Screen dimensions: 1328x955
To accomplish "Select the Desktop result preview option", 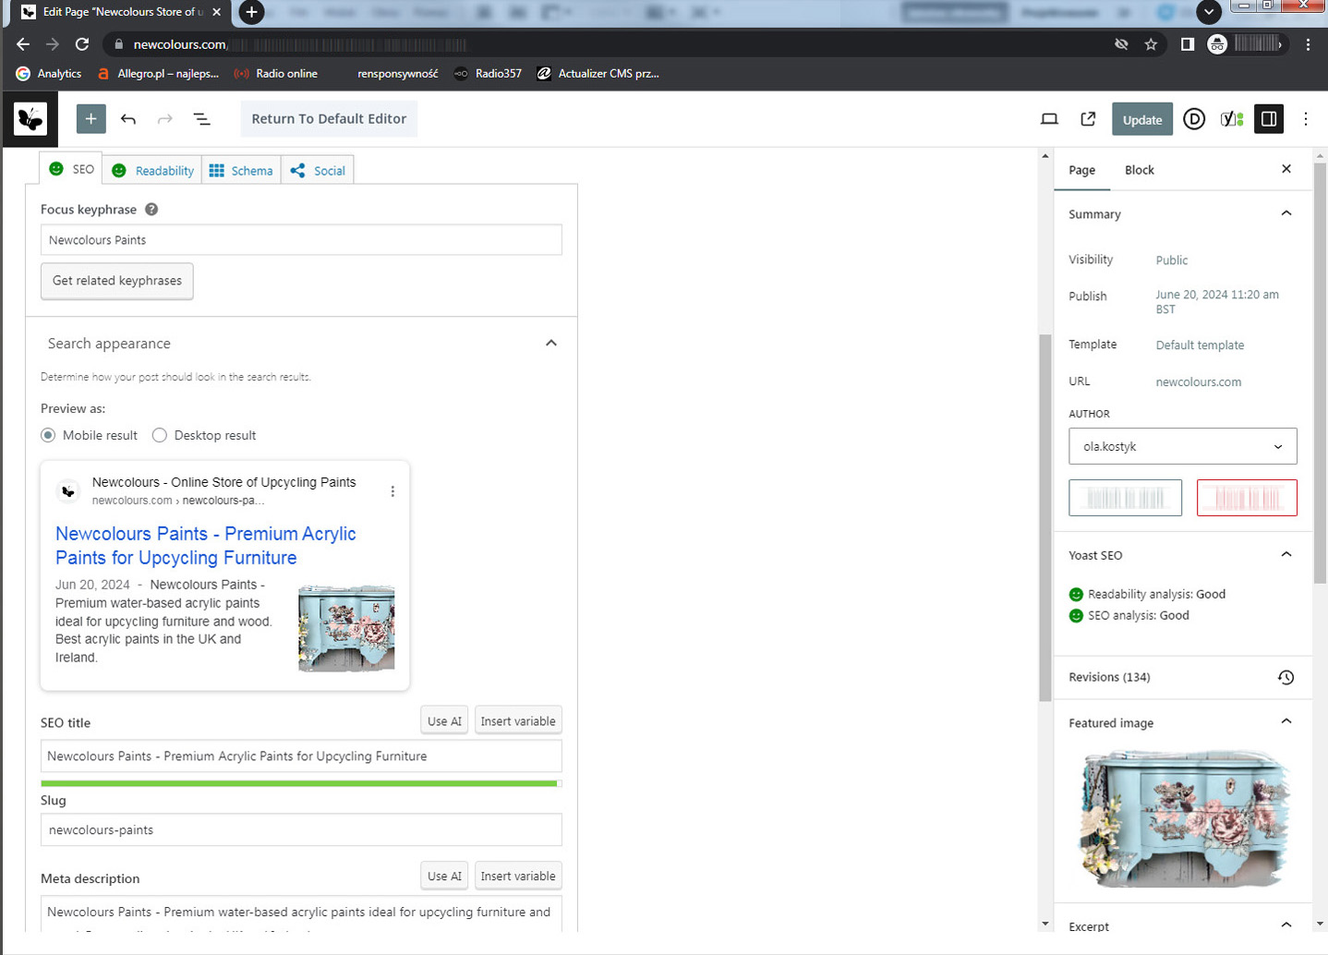I will [x=160, y=435].
